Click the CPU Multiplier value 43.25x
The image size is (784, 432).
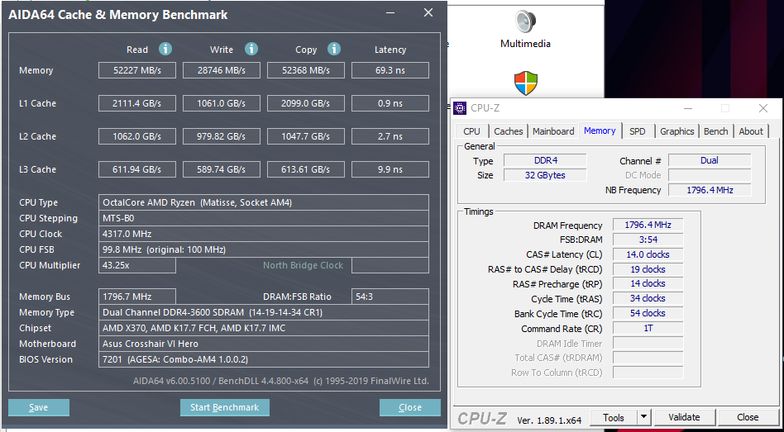[x=137, y=265]
